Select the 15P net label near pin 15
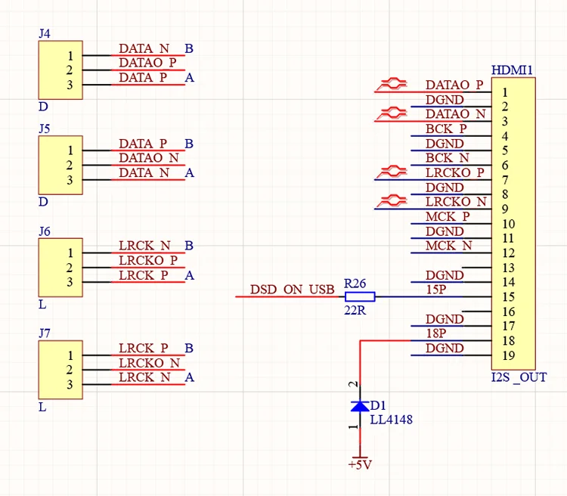The image size is (567, 496). (x=436, y=290)
